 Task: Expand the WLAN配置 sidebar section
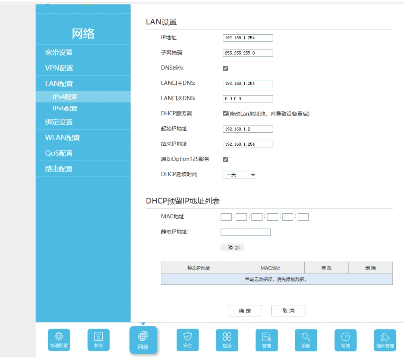pyautogui.click(x=62, y=137)
